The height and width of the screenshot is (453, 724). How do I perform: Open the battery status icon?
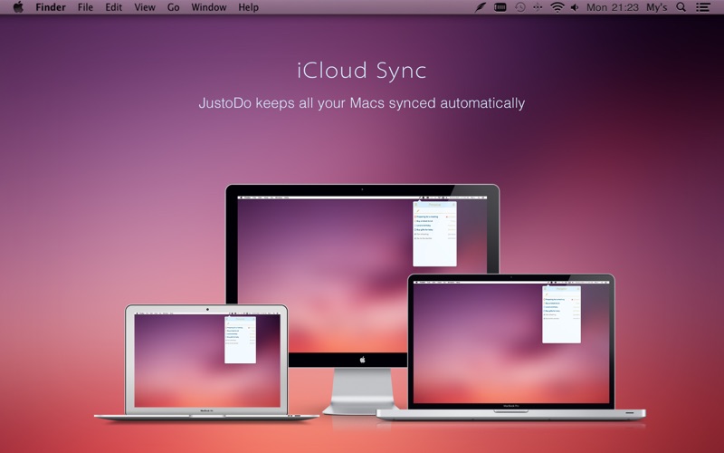coord(500,7)
